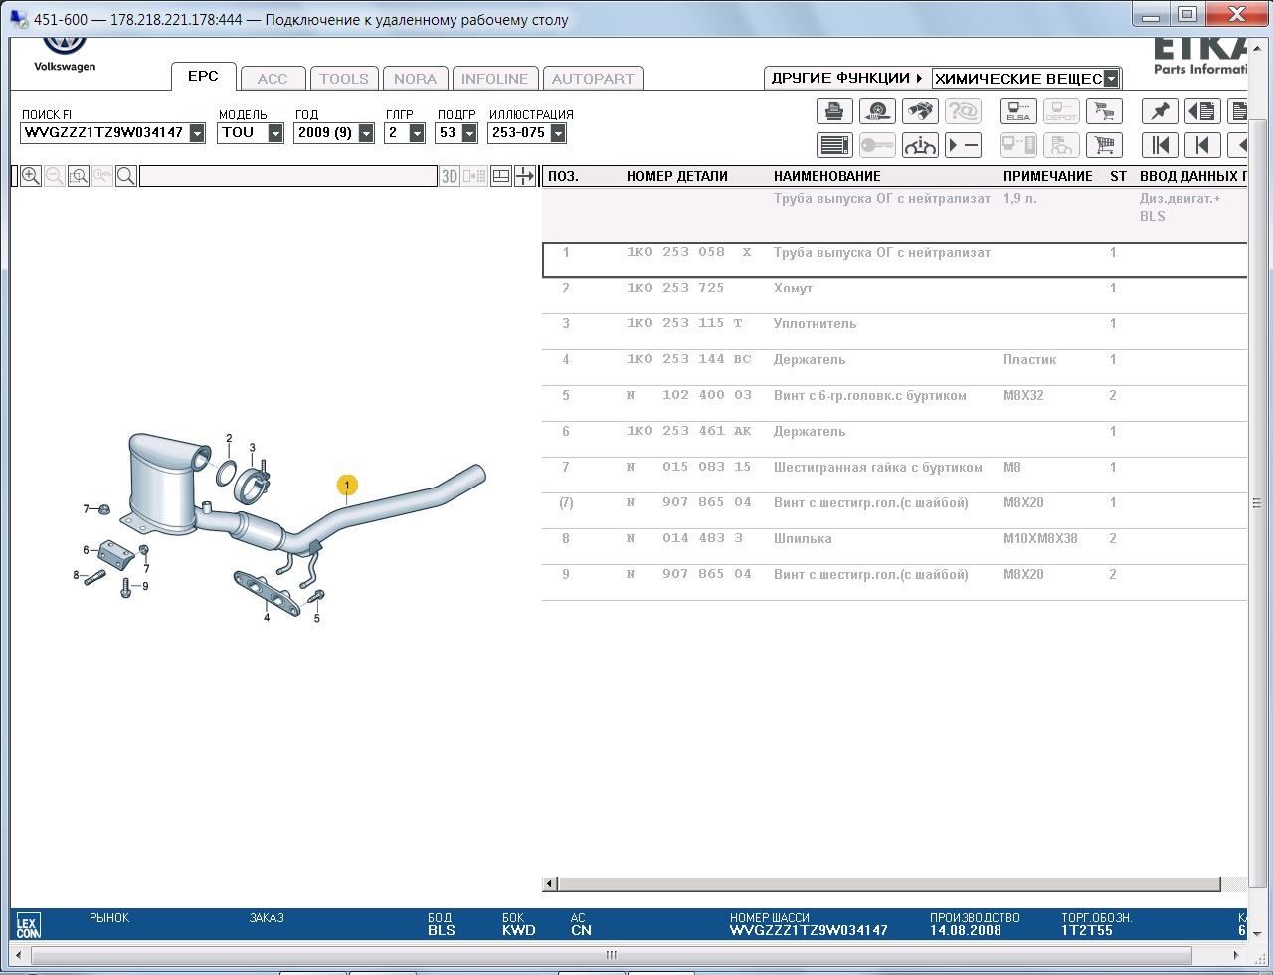Click the LEX CONN status icon

point(29,927)
